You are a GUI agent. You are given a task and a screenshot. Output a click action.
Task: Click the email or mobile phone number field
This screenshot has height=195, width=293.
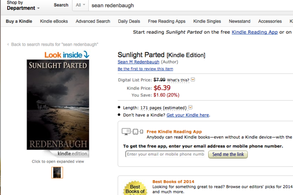(165, 154)
